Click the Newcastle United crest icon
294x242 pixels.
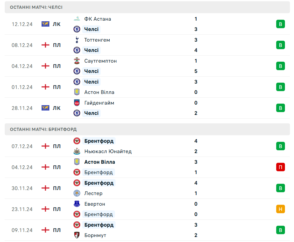(x=77, y=151)
